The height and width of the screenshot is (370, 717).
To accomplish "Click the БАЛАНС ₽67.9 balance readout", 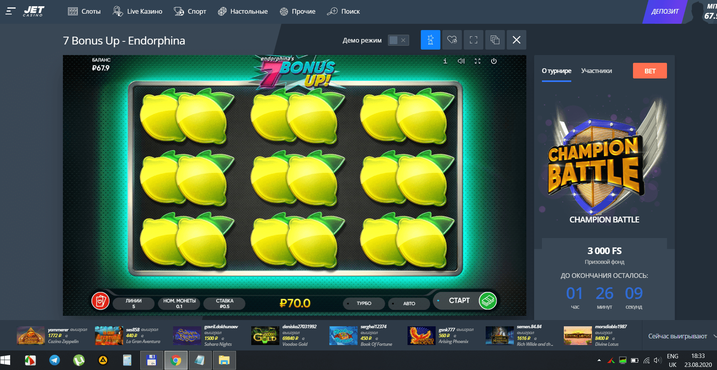I will (101, 64).
